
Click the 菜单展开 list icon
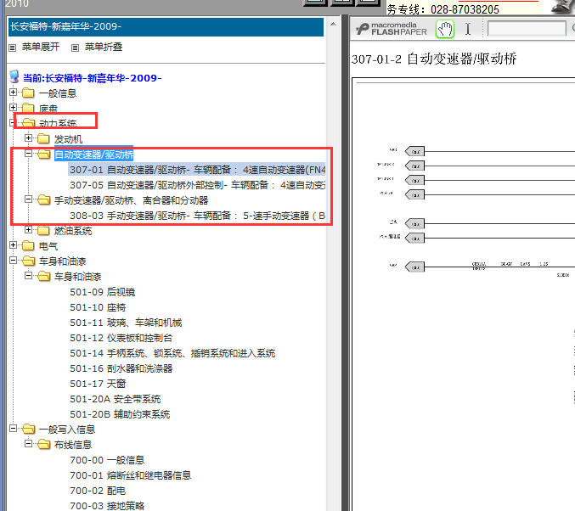tap(13, 48)
